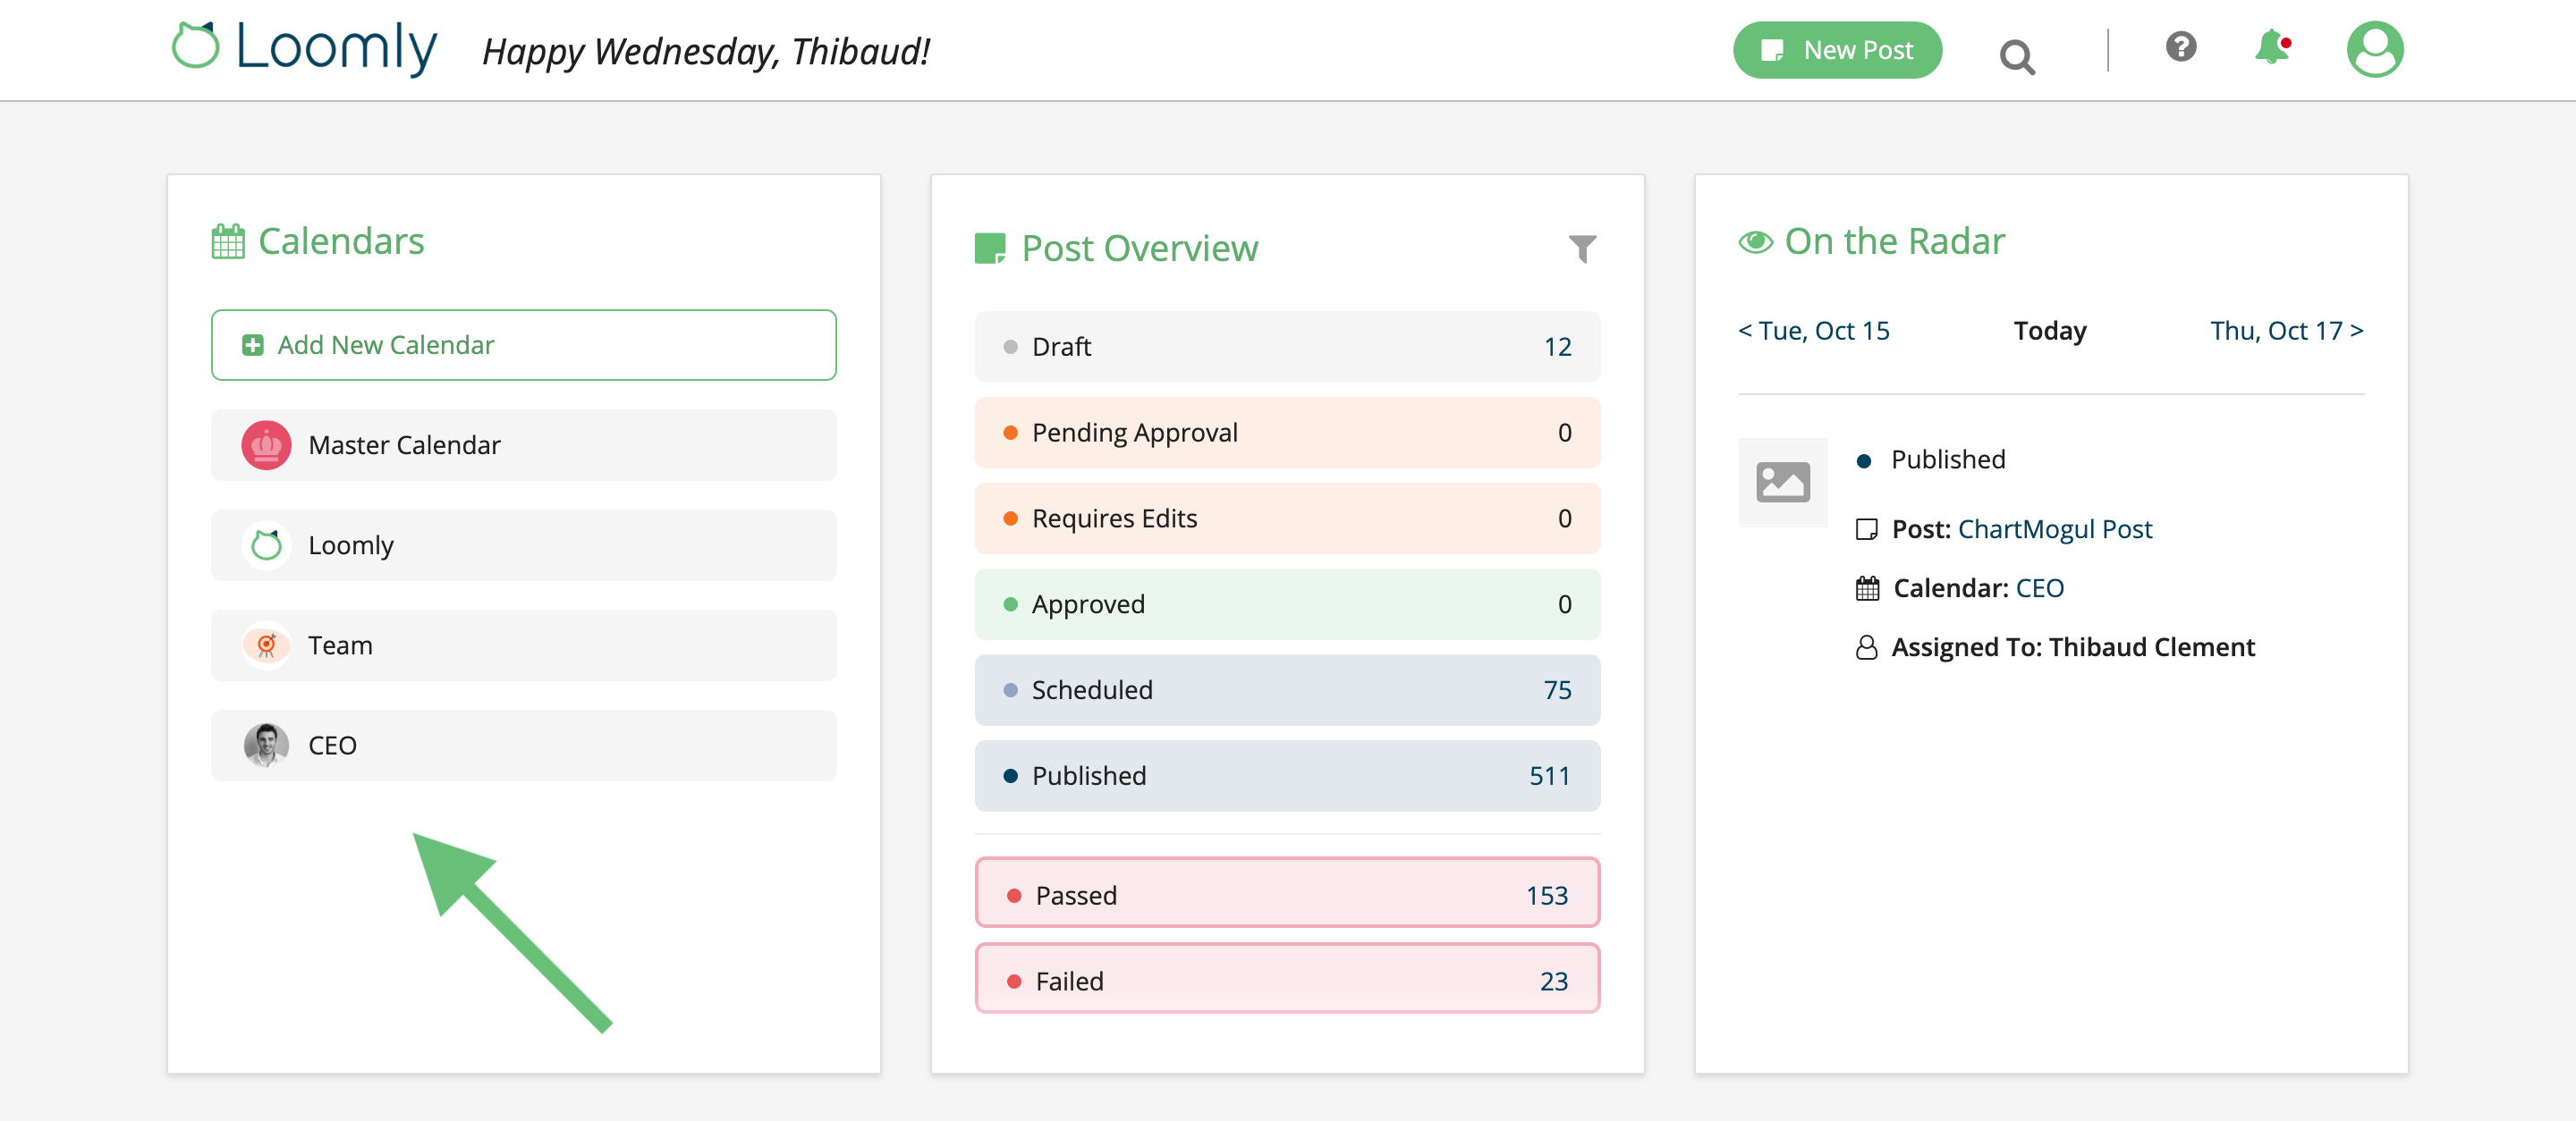Open the user profile avatar menu
The width and height of the screenshot is (2576, 1121).
[2374, 49]
